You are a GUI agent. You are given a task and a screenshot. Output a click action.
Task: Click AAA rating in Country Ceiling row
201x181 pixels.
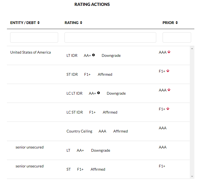tap(102, 131)
